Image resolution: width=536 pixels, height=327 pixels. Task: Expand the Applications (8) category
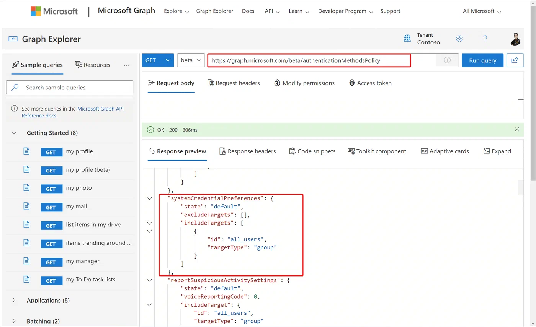click(14, 300)
